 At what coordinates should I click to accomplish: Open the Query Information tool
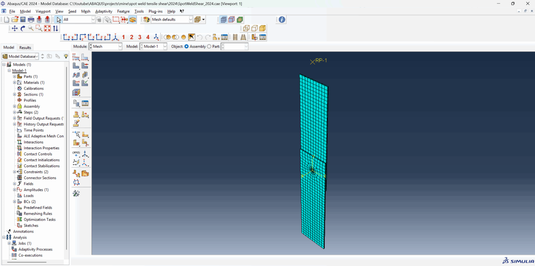(281, 19)
